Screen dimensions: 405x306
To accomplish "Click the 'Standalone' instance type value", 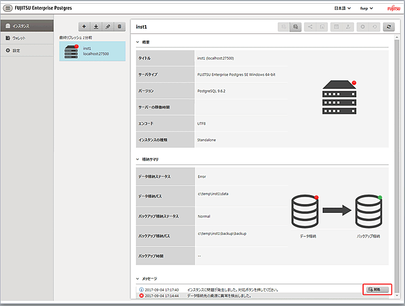I will [x=206, y=140].
